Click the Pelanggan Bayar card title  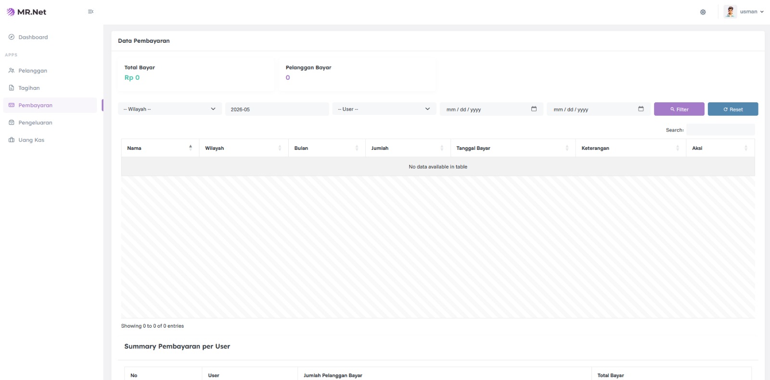308,67
